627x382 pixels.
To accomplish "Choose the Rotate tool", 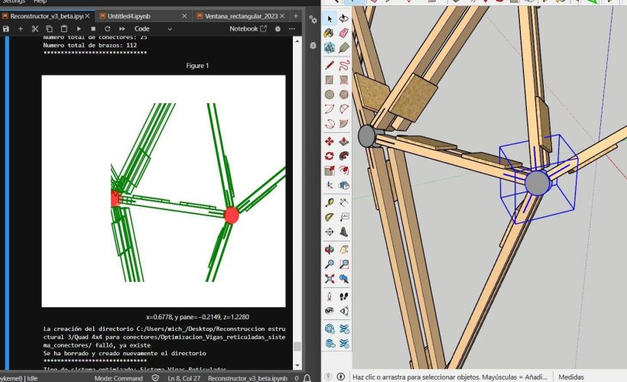I will coord(330,157).
